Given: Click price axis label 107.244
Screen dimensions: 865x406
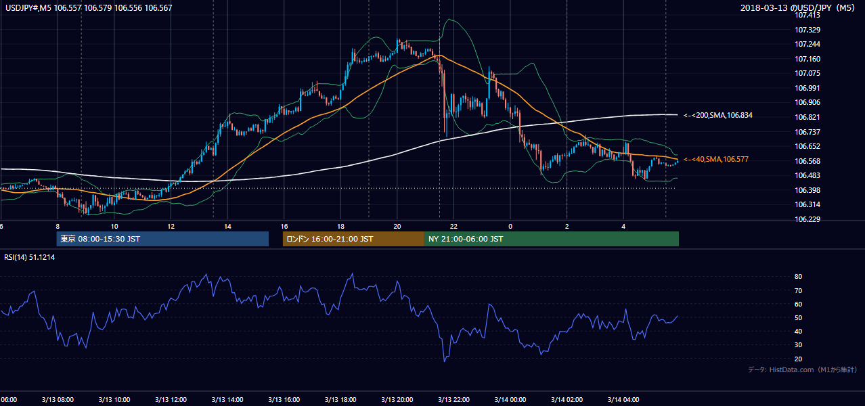Looking at the screenshot, I should click(x=807, y=44).
